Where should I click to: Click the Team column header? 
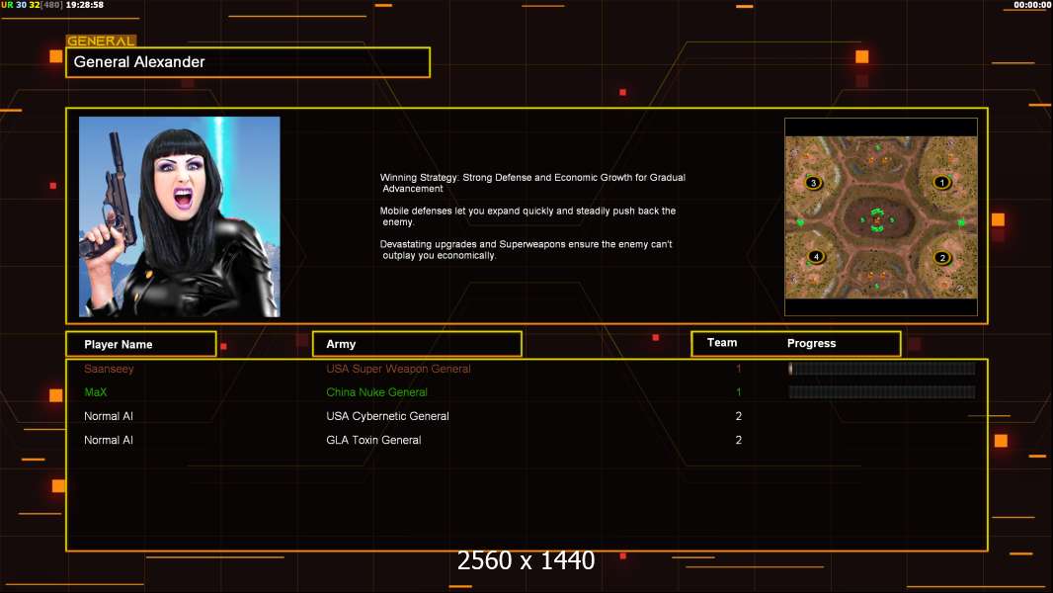tap(722, 343)
